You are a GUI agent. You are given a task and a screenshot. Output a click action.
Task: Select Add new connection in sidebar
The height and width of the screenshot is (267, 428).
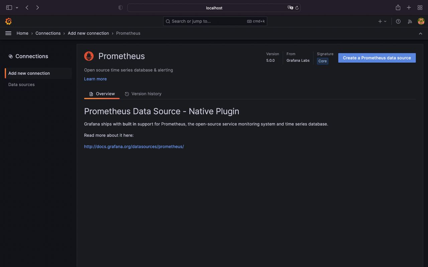click(38, 73)
